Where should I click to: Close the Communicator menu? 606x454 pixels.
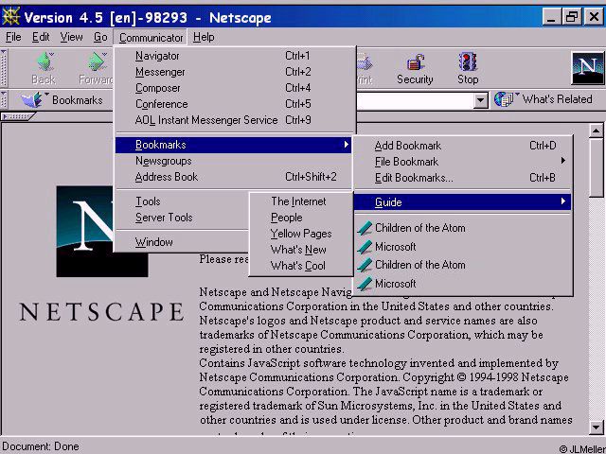[151, 38]
